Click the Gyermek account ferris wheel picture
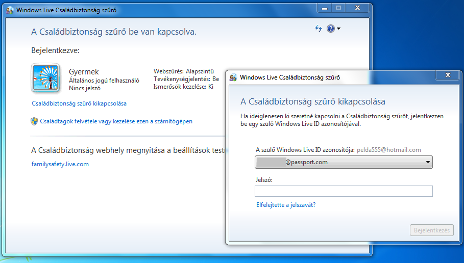Image resolution: width=464 pixels, height=263 pixels. tap(45, 78)
